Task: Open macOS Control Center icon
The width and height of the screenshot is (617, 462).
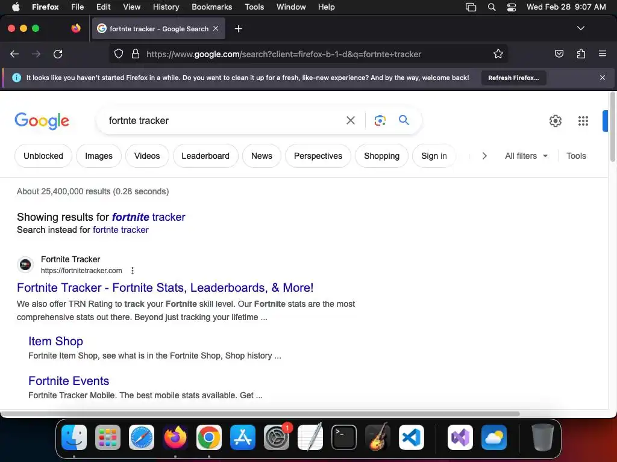Action: click(x=511, y=7)
